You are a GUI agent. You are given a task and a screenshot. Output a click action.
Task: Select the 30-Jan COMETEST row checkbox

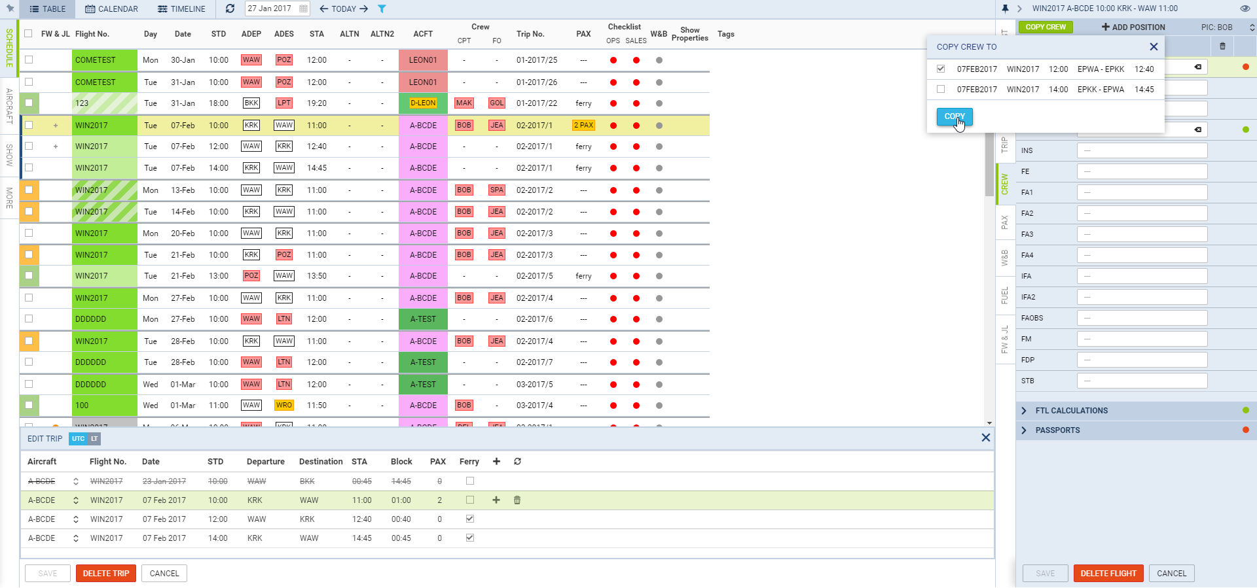(x=29, y=60)
